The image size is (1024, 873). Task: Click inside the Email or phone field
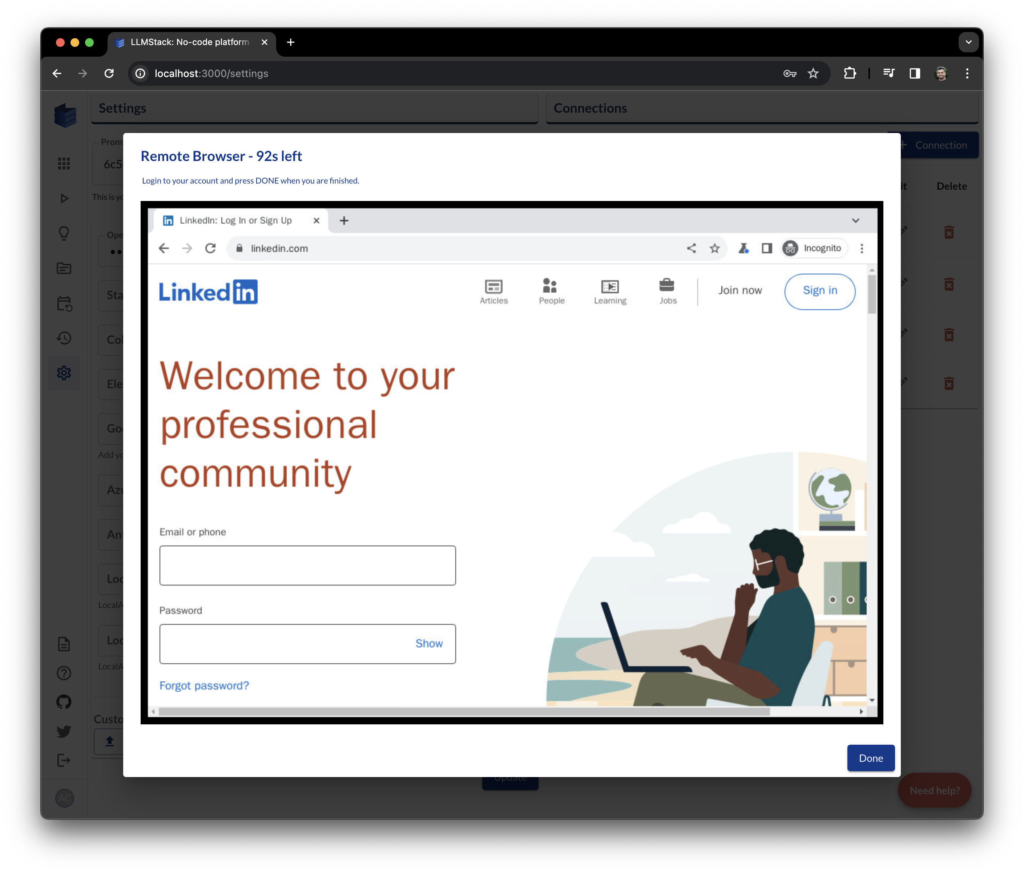tap(307, 565)
